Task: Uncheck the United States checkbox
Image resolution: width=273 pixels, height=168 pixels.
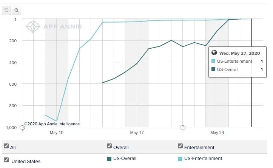Action: [6, 160]
